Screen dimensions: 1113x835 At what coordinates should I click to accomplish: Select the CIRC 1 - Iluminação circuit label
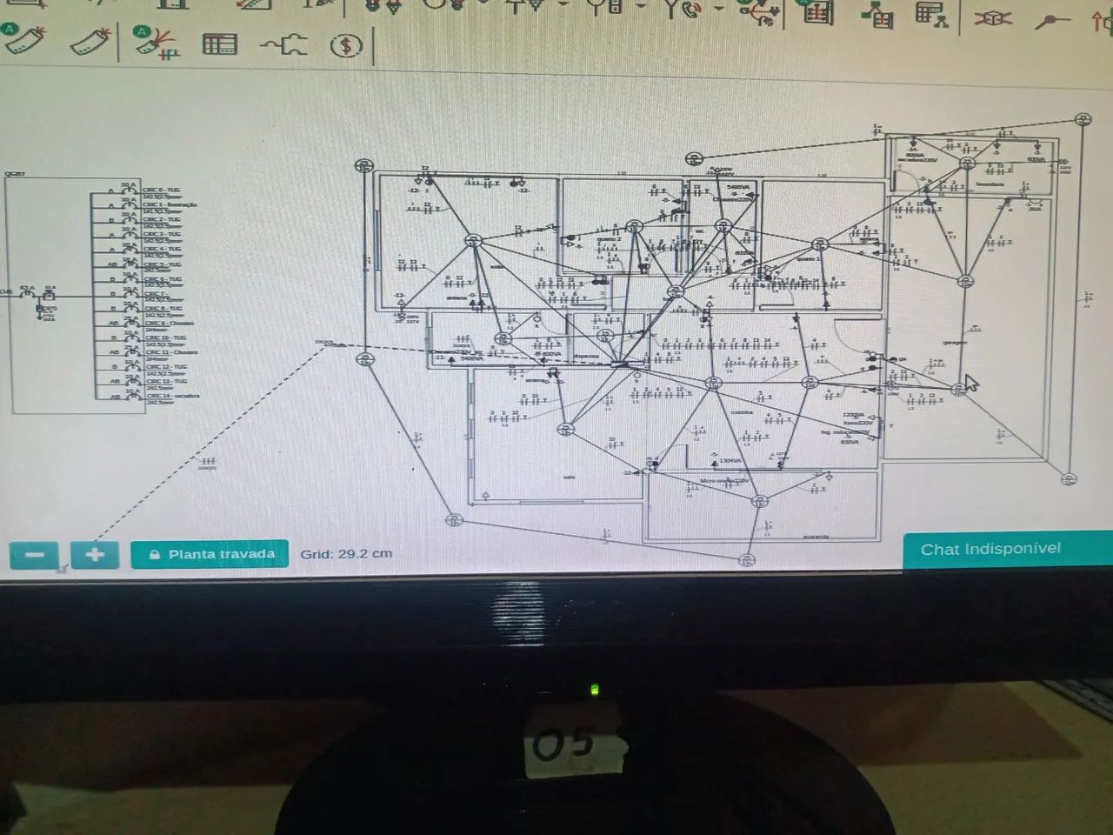170,205
